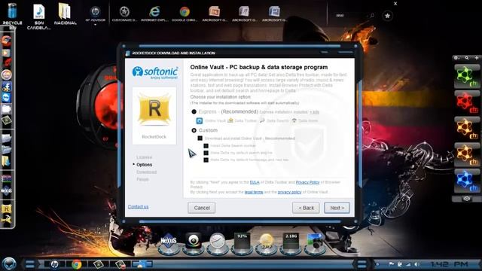Select the Express (Recommended) installation option

pyautogui.click(x=194, y=112)
